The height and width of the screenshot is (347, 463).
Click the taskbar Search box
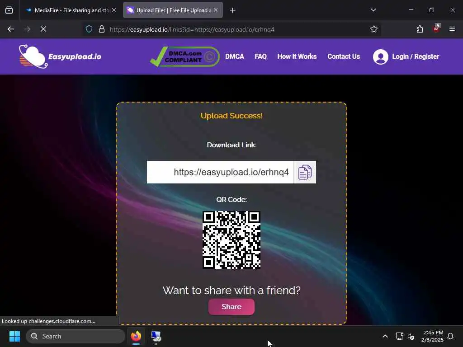76,336
